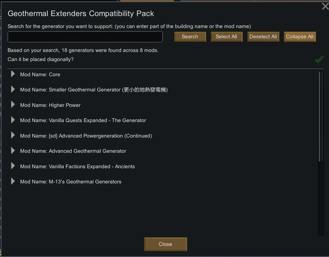Click the Select All button
This screenshot has width=329, height=257.
(226, 37)
